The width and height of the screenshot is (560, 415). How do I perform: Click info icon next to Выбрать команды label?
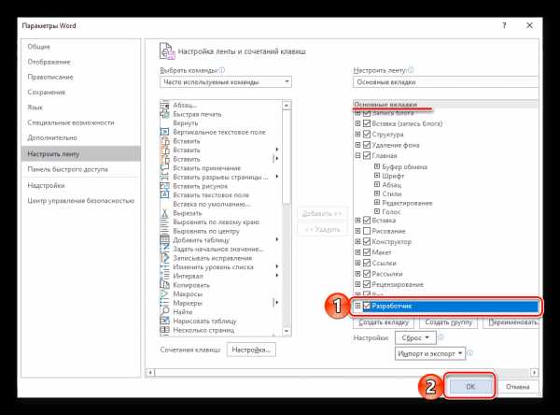pos(222,70)
